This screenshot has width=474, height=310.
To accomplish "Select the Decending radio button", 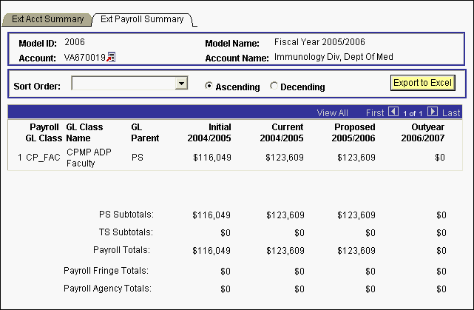I will pyautogui.click(x=274, y=87).
